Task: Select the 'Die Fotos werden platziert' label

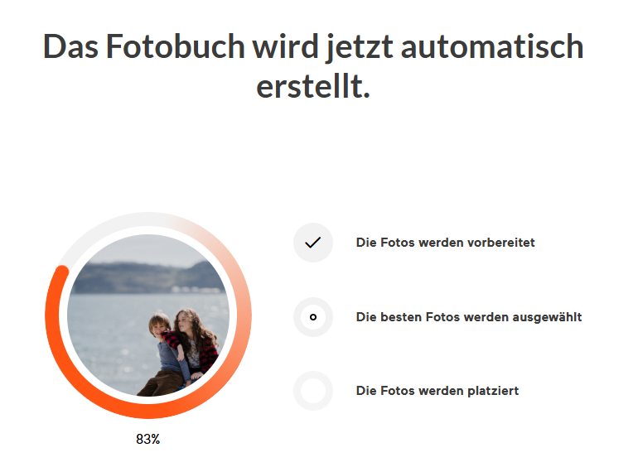Action: coord(437,391)
